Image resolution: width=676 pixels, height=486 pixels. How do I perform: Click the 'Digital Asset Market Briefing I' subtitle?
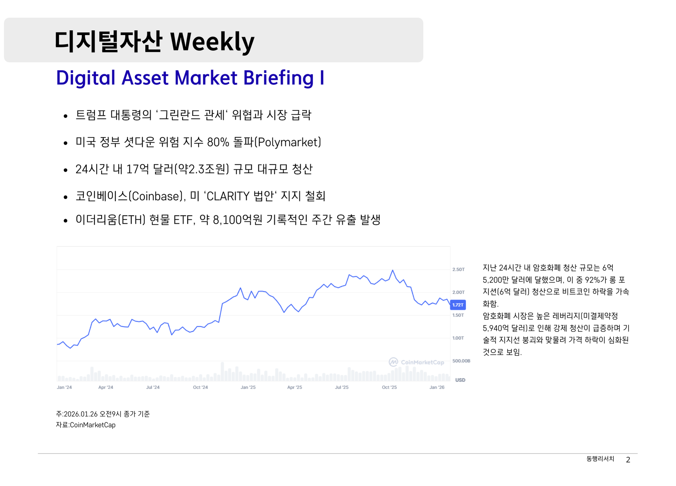(x=190, y=78)
